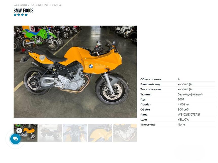
Task: Select the first orange motorcycle thumbnail
Action: pyautogui.click(x=26, y=133)
